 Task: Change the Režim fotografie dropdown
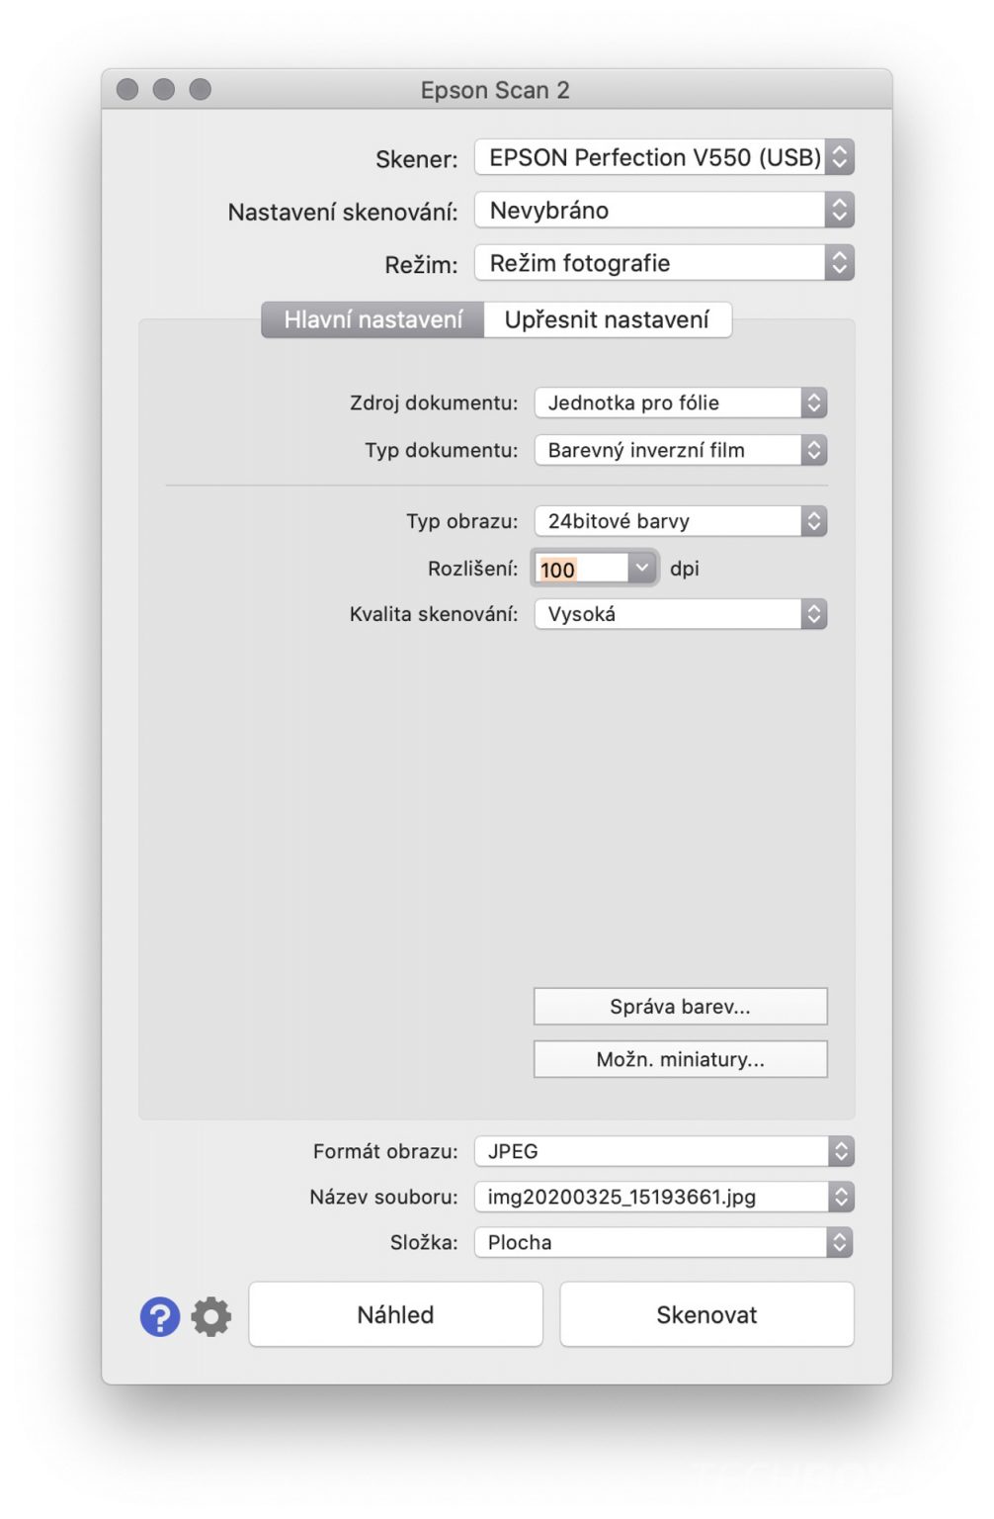[664, 263]
